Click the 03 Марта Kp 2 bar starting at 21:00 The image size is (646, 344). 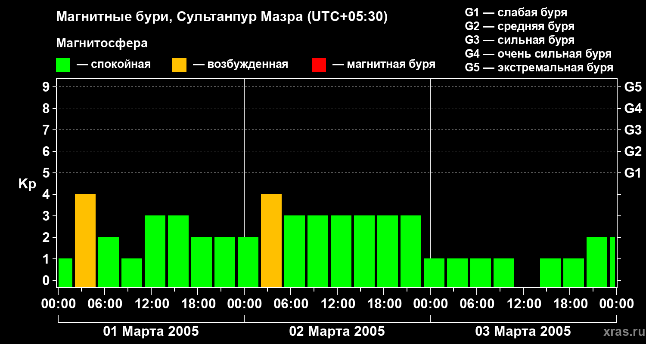(597, 262)
